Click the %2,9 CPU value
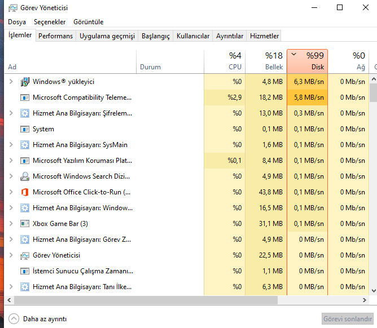Screen dimensions: 377x328 (x=235, y=97)
